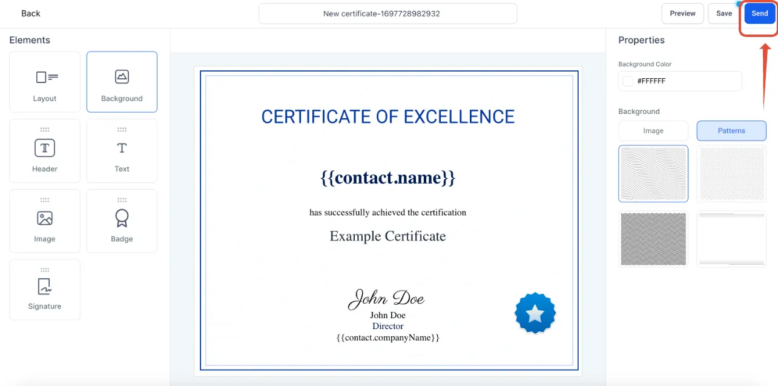Image resolution: width=778 pixels, height=386 pixels.
Task: Switch to the Image background tab
Action: pyautogui.click(x=653, y=131)
